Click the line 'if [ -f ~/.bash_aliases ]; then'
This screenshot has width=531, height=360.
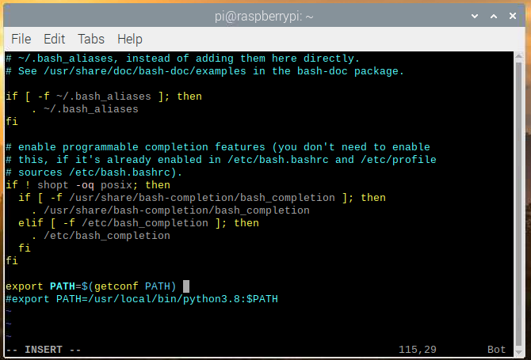104,97
